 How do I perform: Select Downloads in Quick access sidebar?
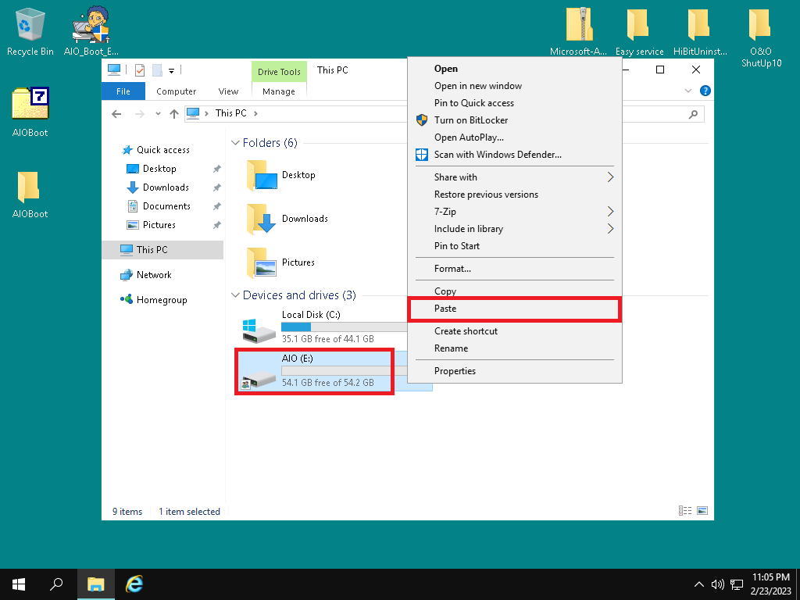(x=166, y=187)
